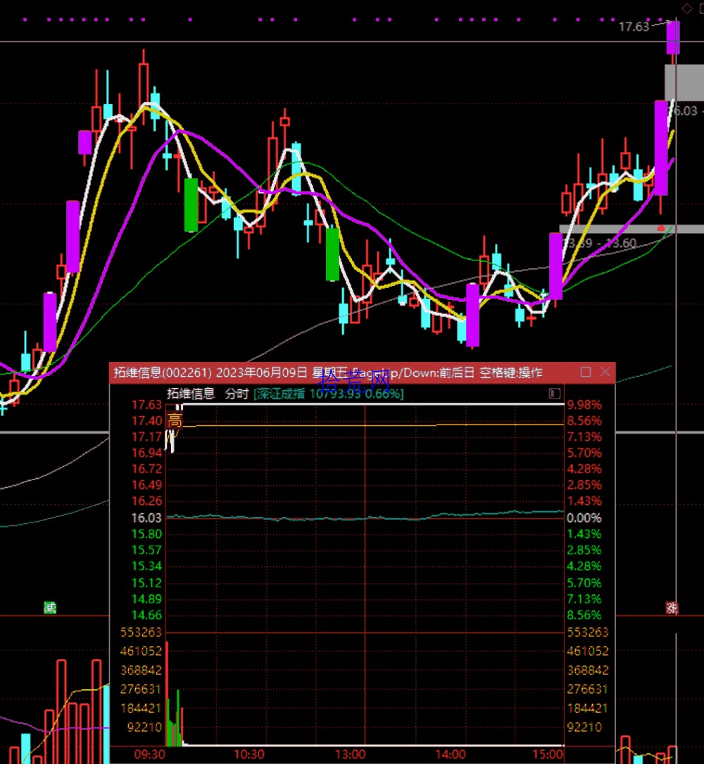Click the 深证成指 10793.93 index readout
Image resolution: width=704 pixels, height=764 pixels.
(329, 394)
